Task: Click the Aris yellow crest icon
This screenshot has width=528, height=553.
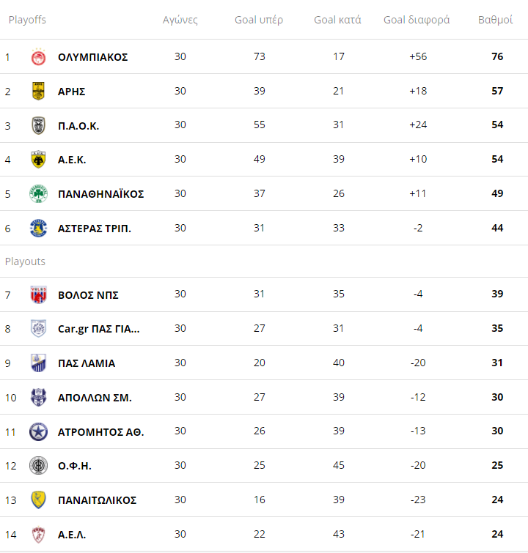Action: (38, 92)
